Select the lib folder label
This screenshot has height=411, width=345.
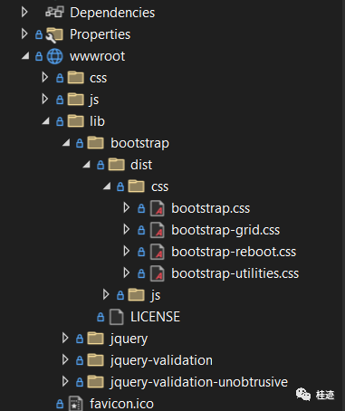97,121
